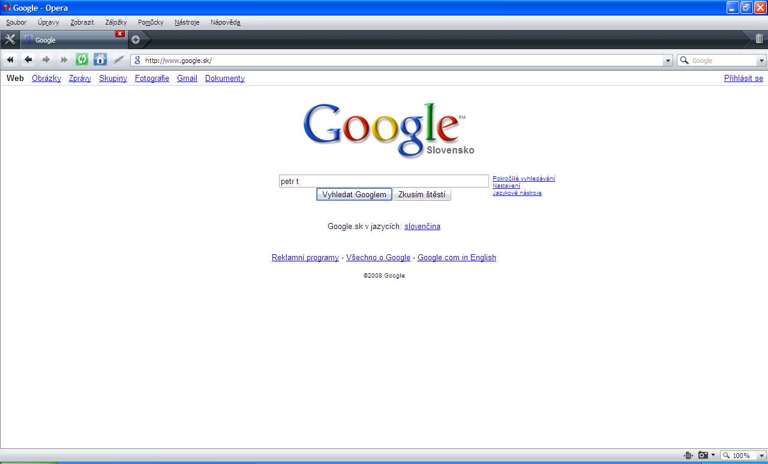Expand the camera icon dropdown arrow

713,455
